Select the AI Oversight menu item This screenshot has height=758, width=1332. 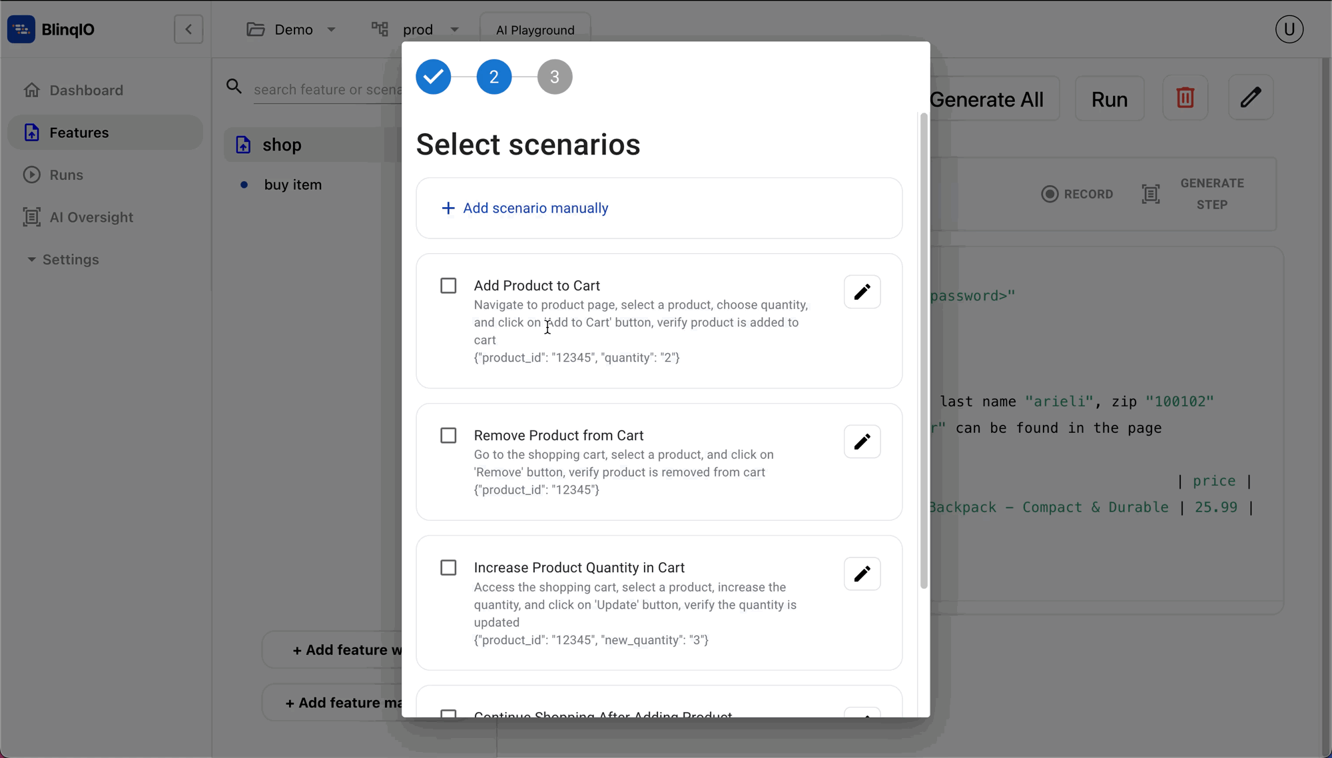[91, 217]
